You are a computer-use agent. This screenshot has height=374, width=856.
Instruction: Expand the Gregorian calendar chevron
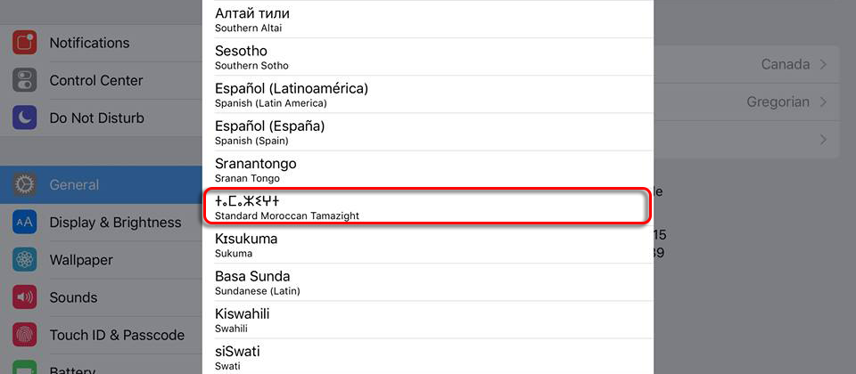pos(823,102)
